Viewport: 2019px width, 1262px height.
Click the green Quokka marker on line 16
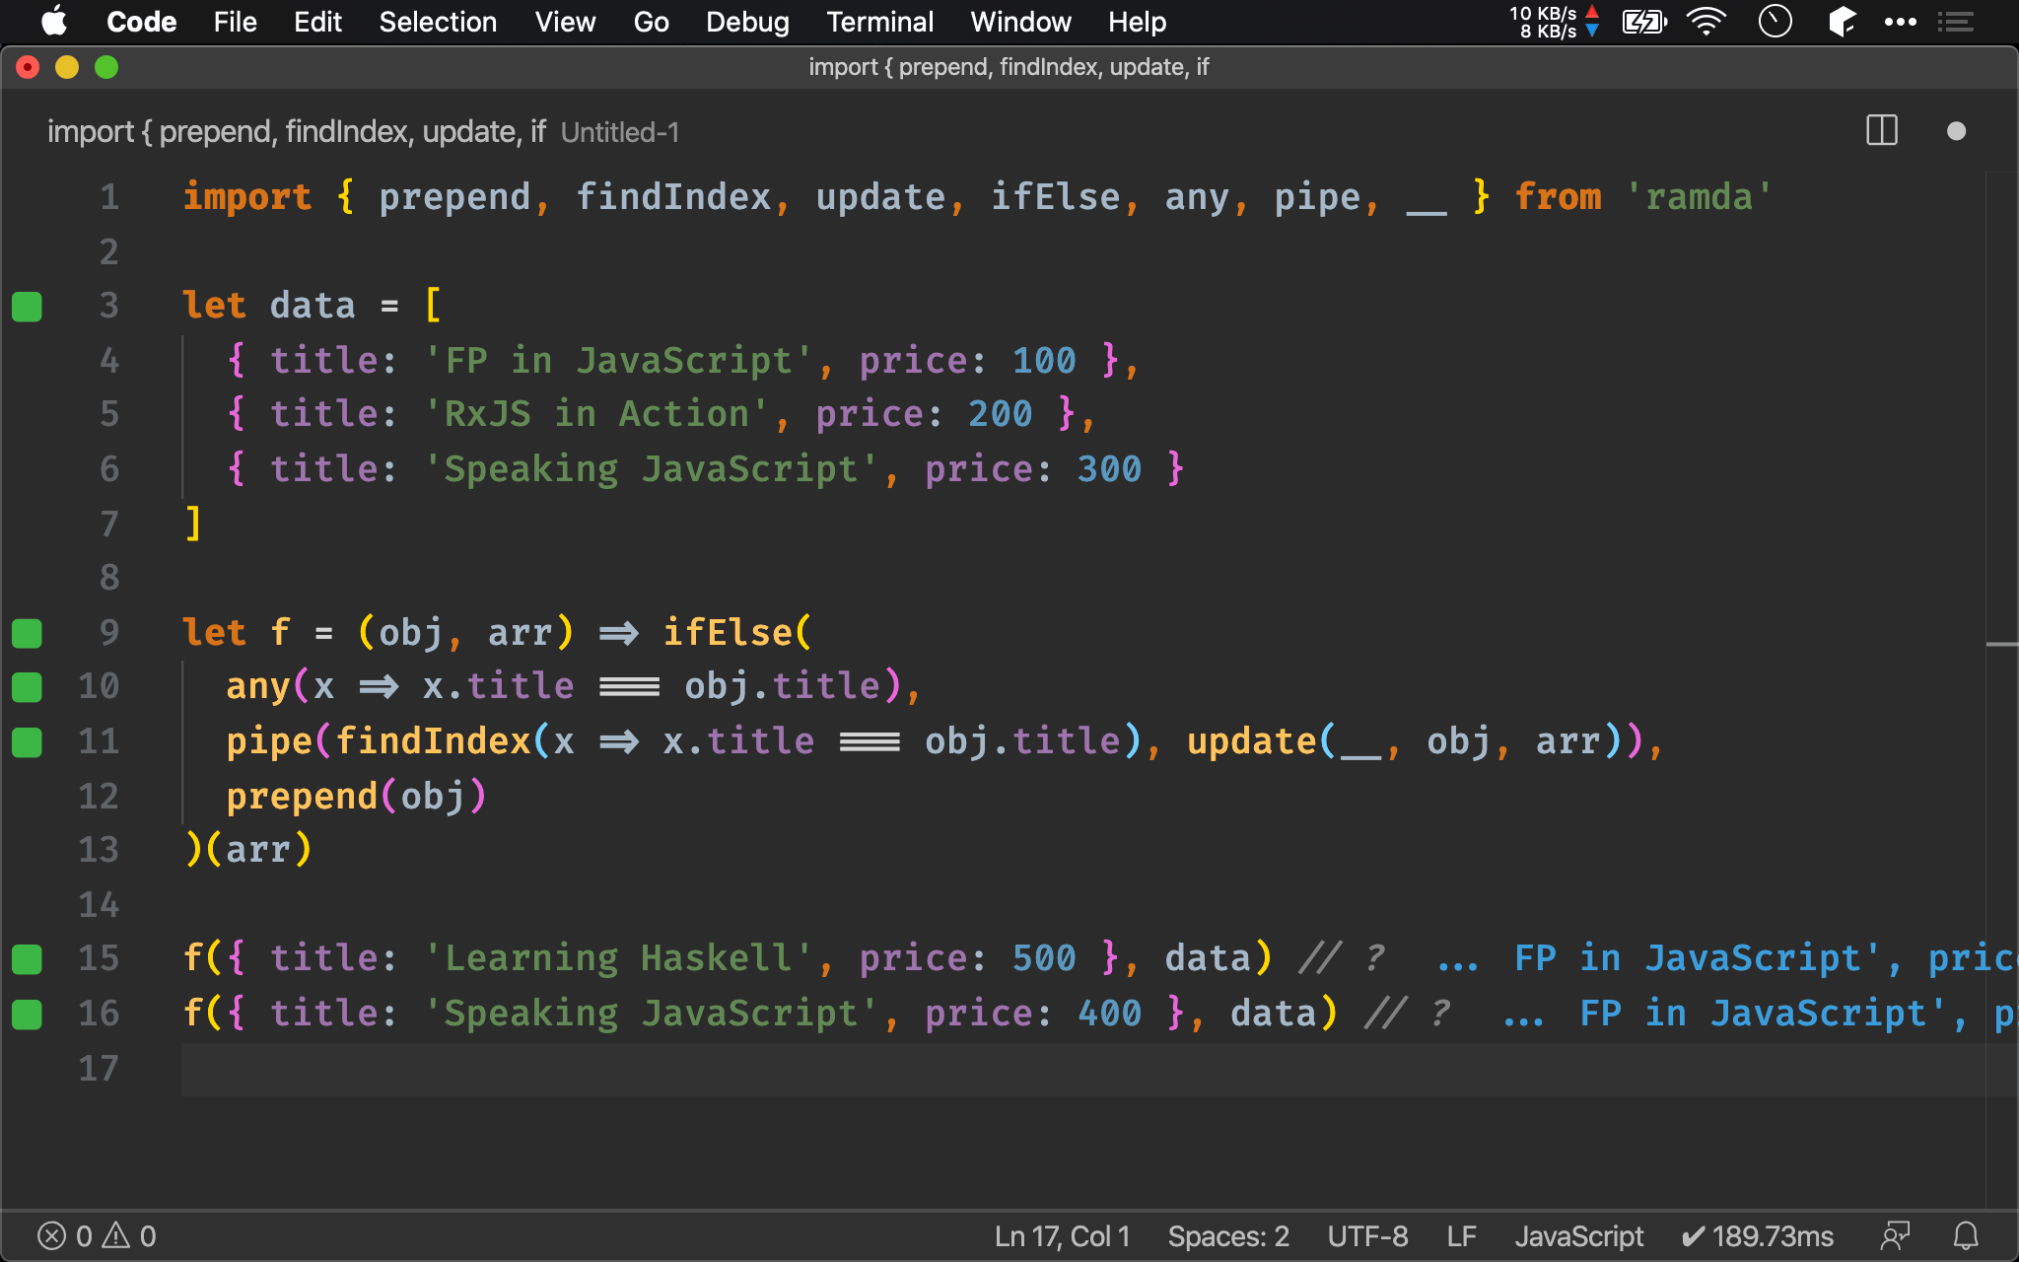point(27,1014)
